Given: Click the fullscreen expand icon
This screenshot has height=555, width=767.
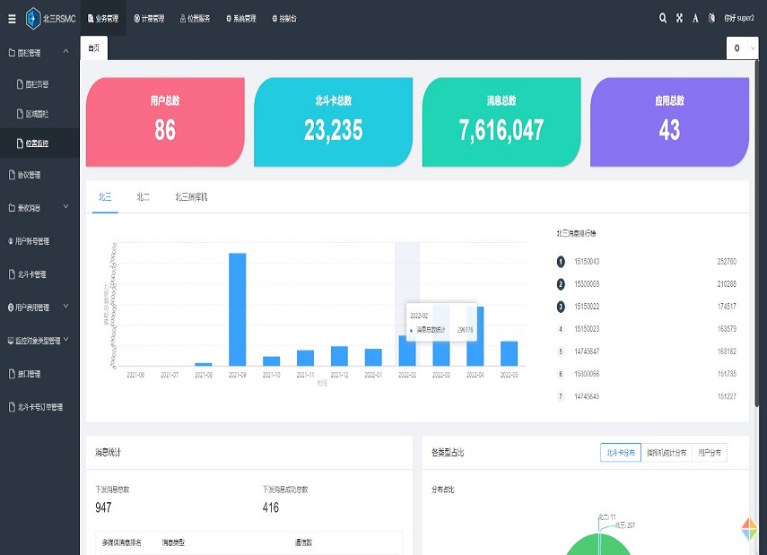Looking at the screenshot, I should [x=679, y=18].
